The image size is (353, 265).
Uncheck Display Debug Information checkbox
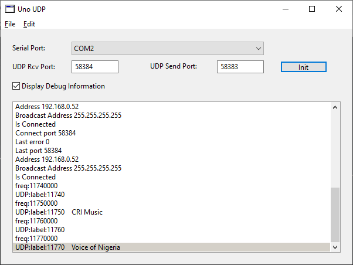click(x=16, y=86)
